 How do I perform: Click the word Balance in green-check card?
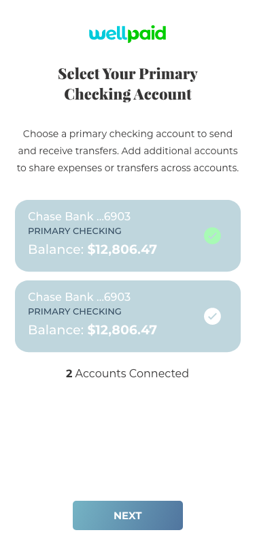tap(56, 250)
